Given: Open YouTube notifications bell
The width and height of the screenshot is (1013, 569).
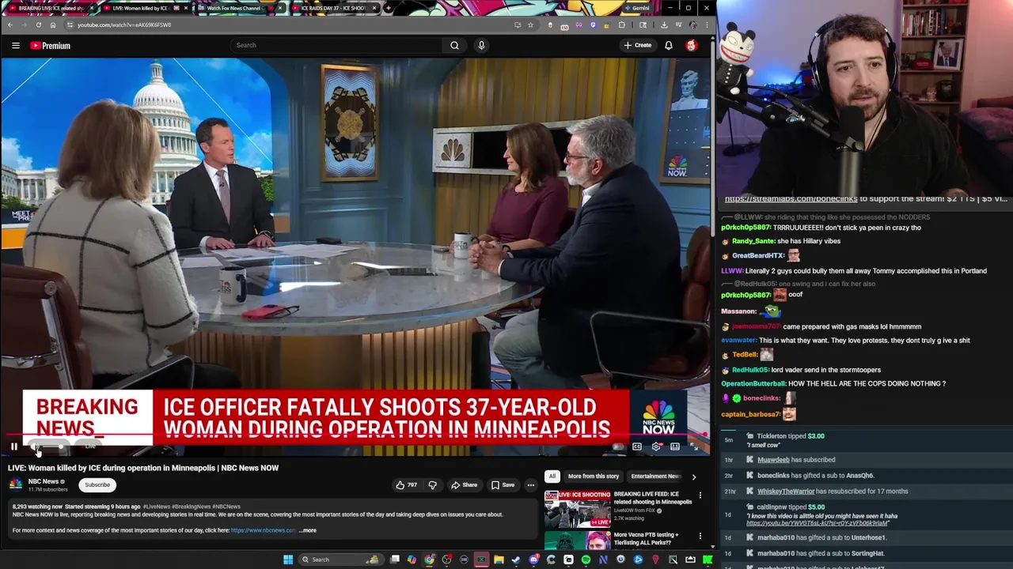Looking at the screenshot, I should [x=669, y=45].
